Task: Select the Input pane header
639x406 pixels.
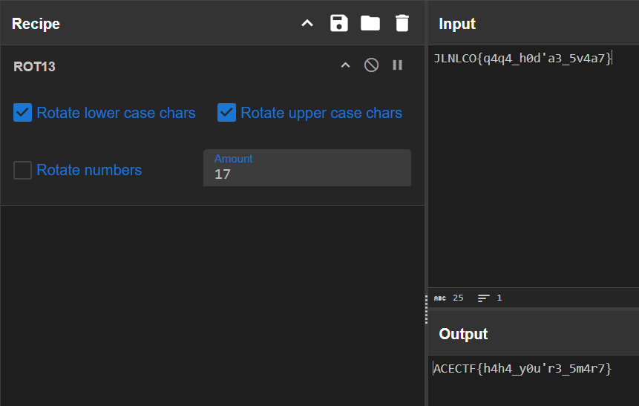Action: click(457, 24)
